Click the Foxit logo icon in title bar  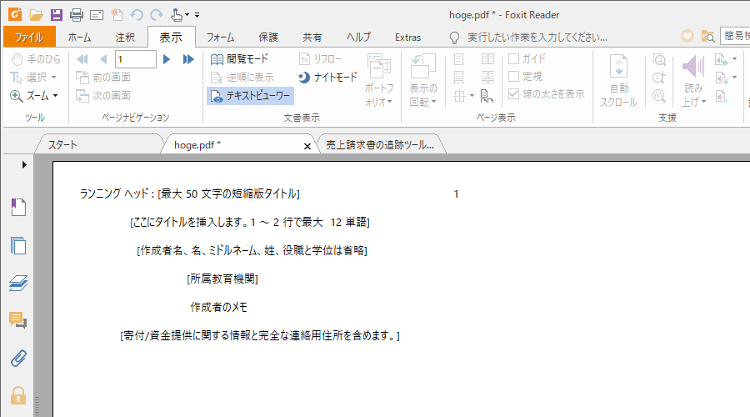[15, 14]
